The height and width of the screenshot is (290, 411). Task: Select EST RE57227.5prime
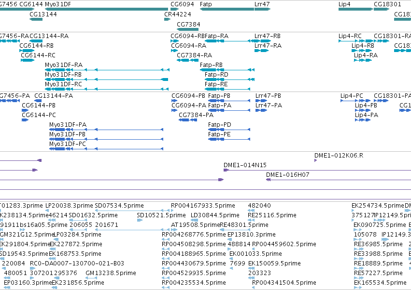378,273
